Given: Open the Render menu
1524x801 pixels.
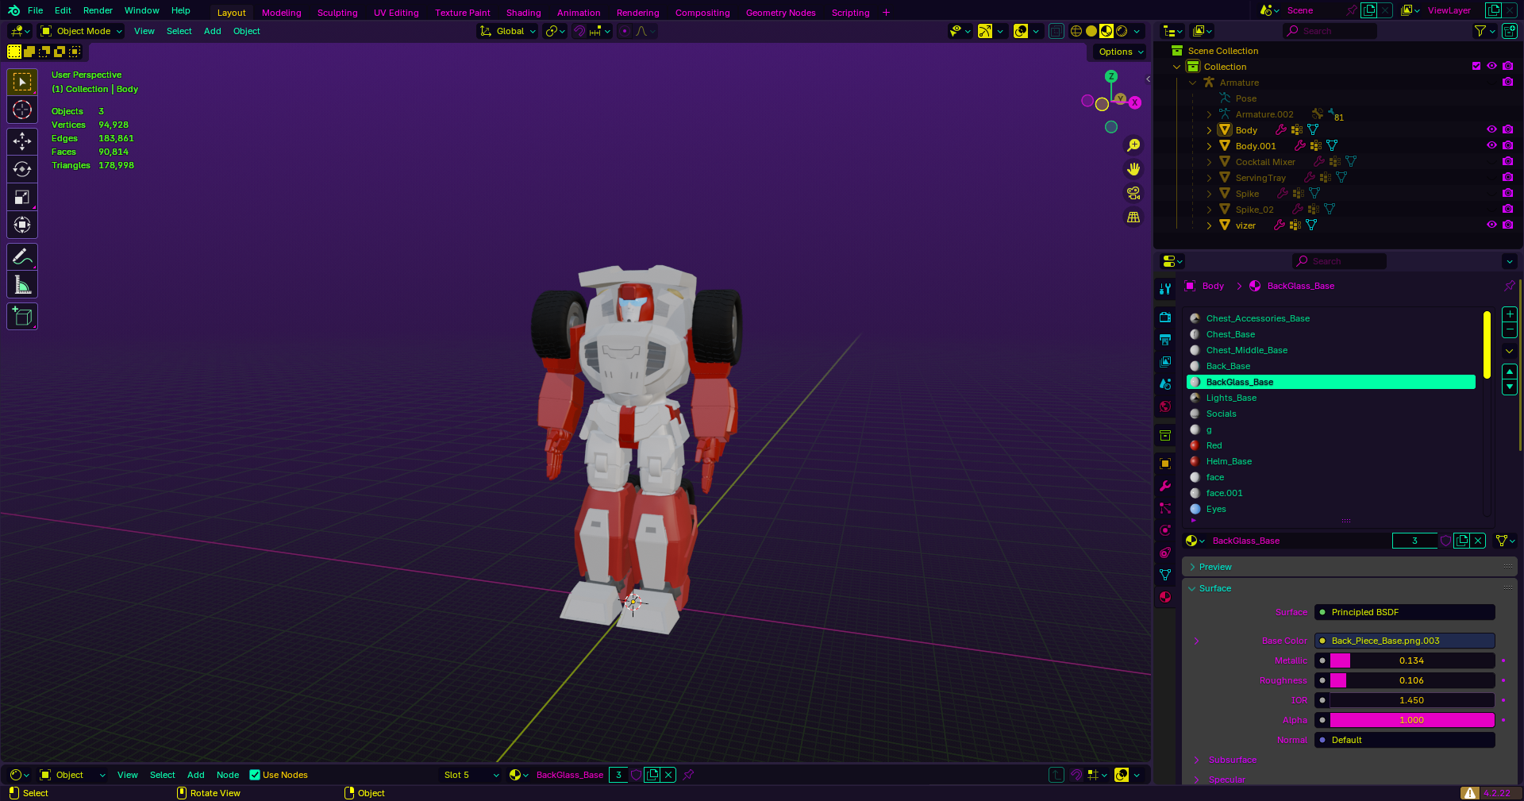Looking at the screenshot, I should click(98, 10).
